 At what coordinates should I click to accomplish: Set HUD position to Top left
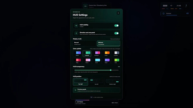(x=96, y=82)
